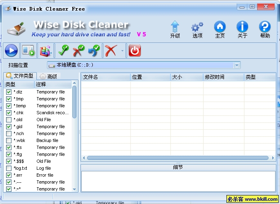Click the red X checkmark deselect icon
This screenshot has height=204, width=280.
tap(78, 51)
